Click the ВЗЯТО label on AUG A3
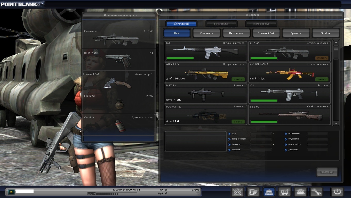351x198 pixels. click(322, 58)
